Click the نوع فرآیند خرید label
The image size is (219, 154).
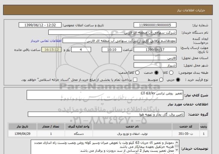click(x=197, y=80)
